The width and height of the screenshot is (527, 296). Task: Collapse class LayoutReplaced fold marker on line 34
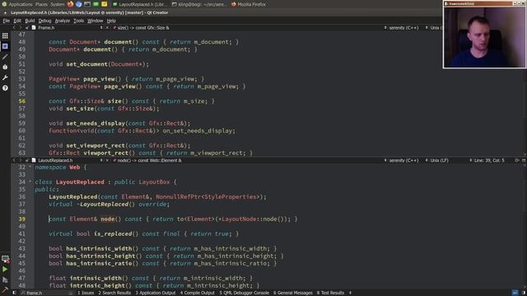30,182
